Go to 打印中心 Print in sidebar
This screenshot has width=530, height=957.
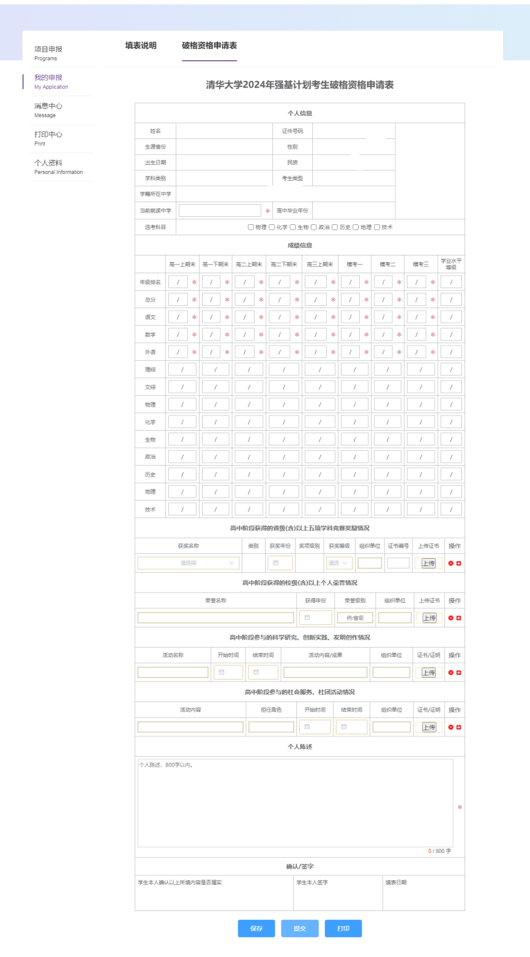[x=48, y=138]
